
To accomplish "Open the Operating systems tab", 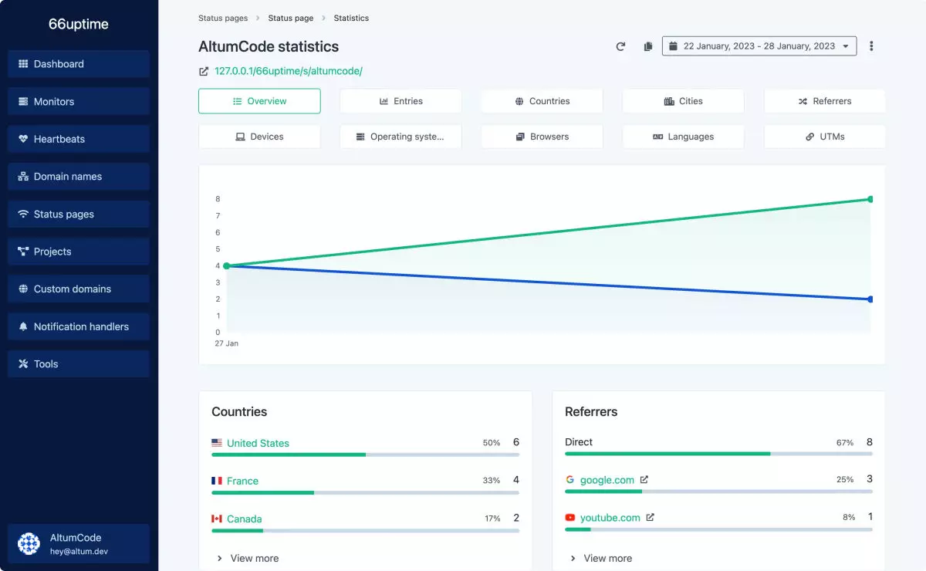I will point(400,137).
